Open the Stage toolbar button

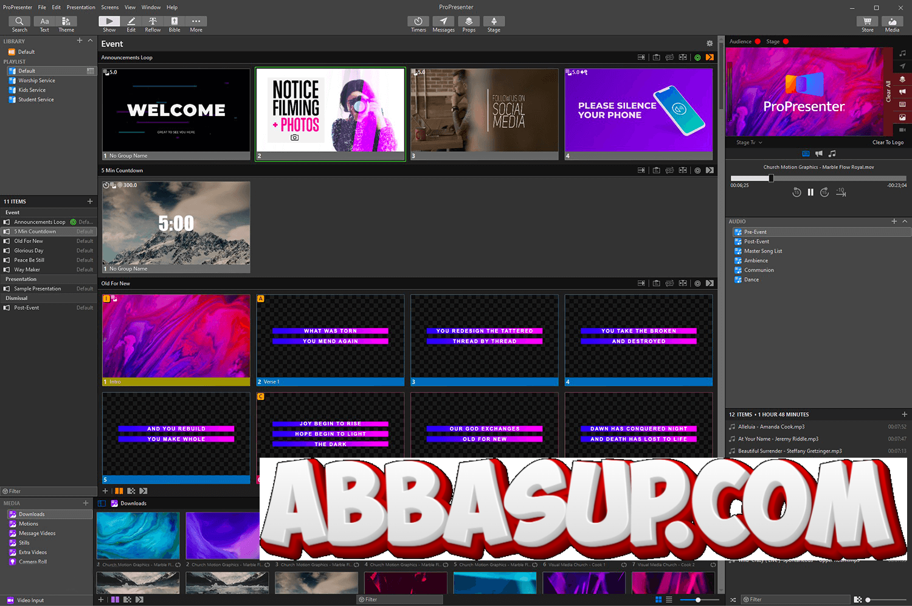[494, 24]
